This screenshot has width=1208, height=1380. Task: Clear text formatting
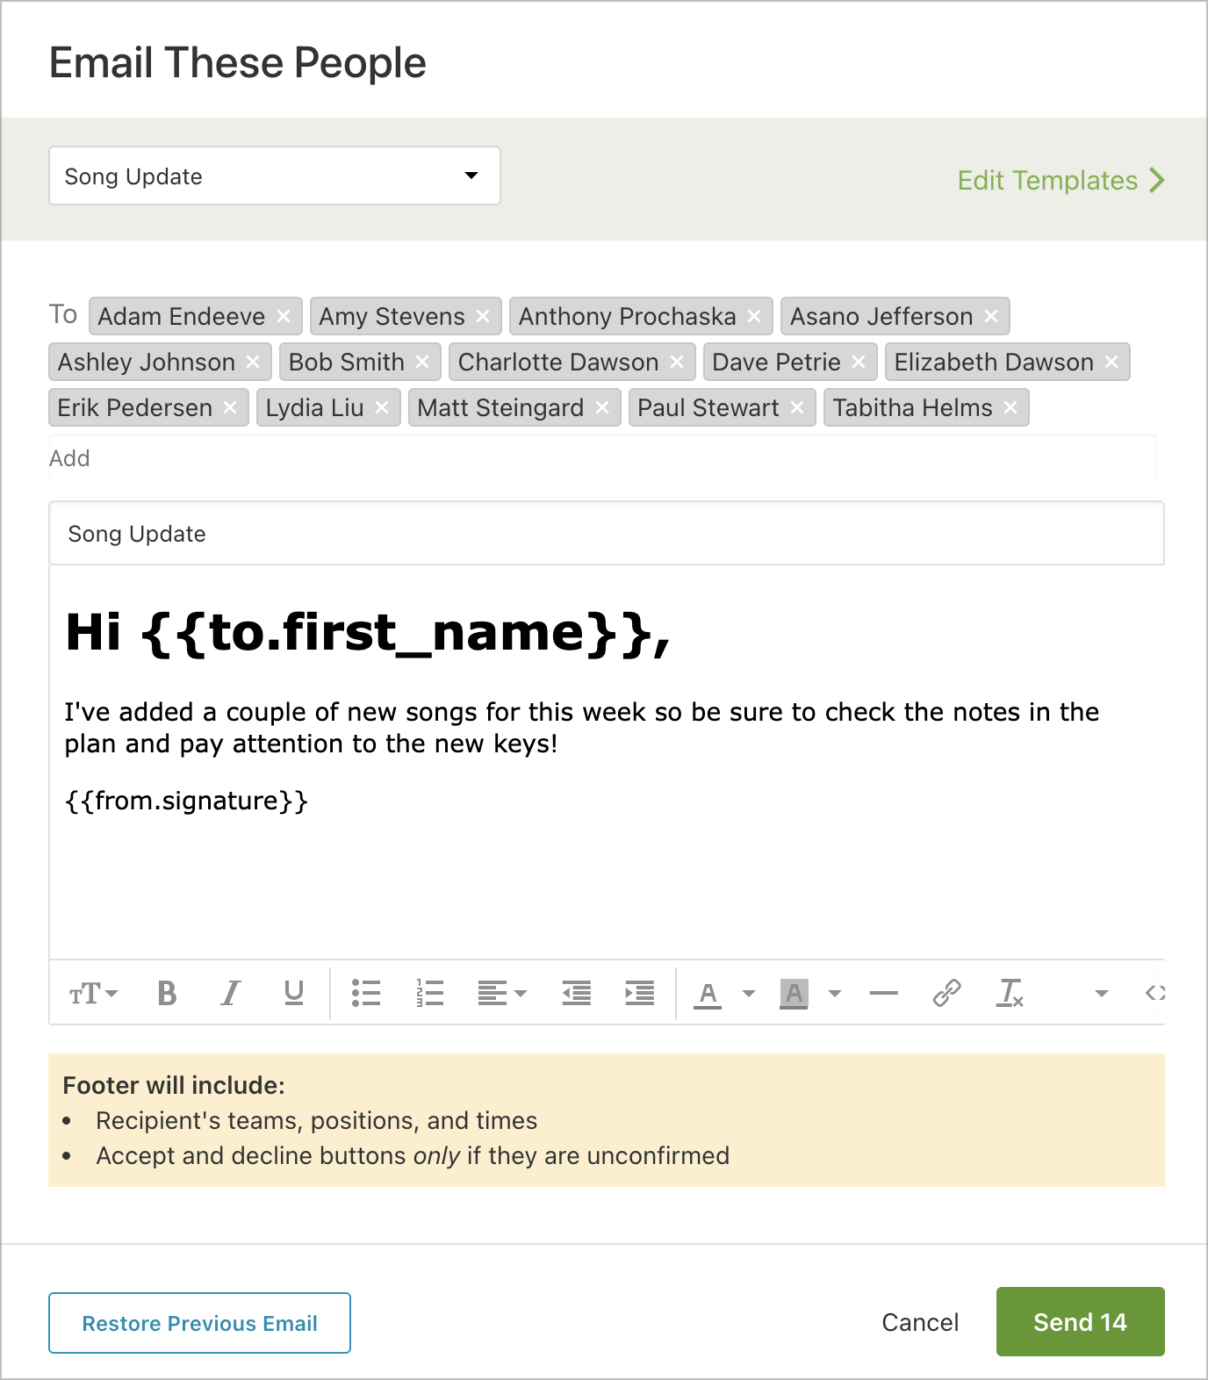point(1010,994)
